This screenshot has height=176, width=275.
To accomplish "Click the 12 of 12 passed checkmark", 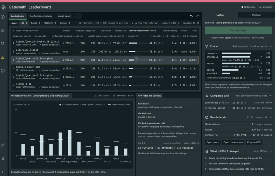I will point(251,135).
